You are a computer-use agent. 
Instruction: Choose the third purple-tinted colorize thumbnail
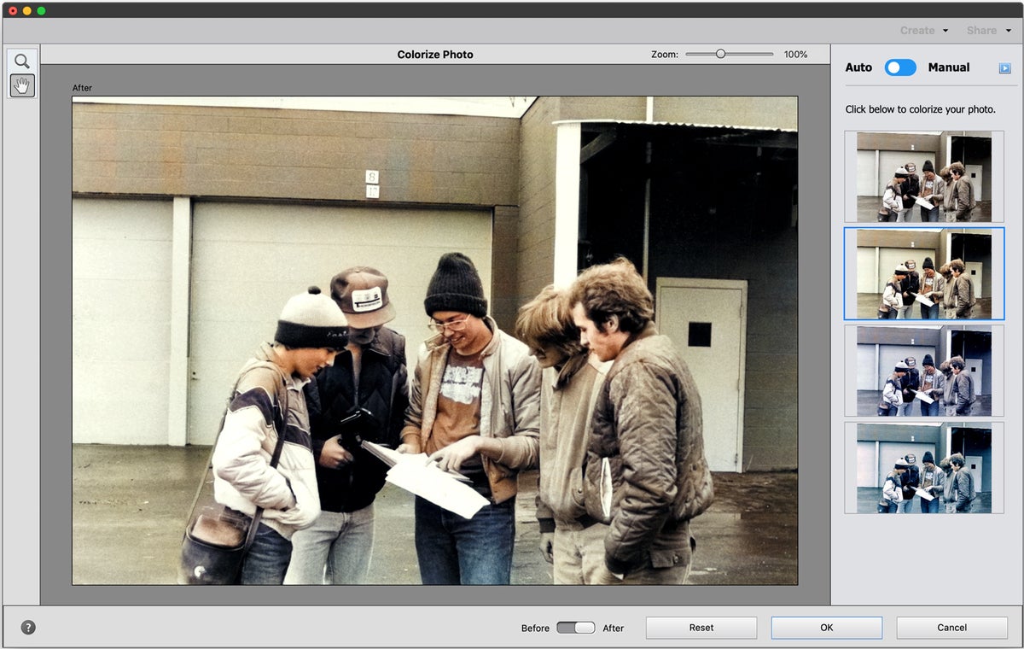pyautogui.click(x=924, y=371)
